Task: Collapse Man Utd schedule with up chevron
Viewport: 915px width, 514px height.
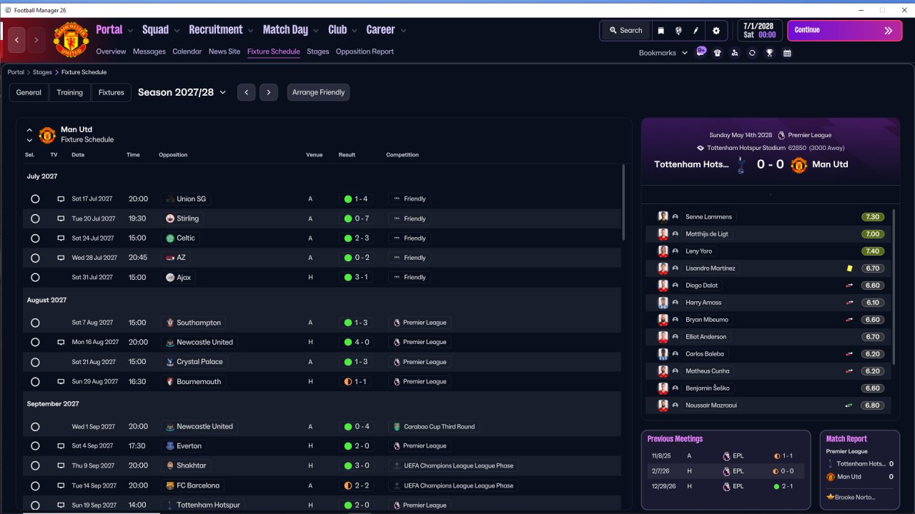Action: click(x=29, y=131)
